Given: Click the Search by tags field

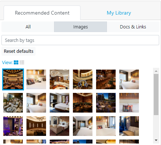Looking at the screenshot, I should 80,40.
